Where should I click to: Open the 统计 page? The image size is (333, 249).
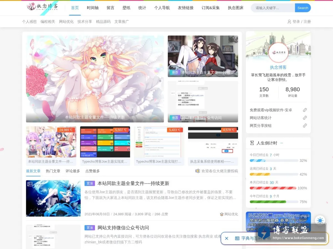[142, 8]
